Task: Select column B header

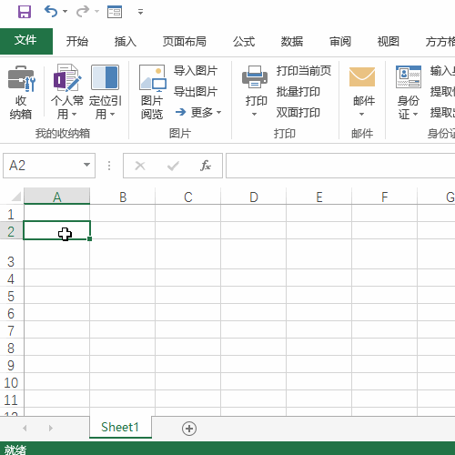Action: pyautogui.click(x=123, y=197)
